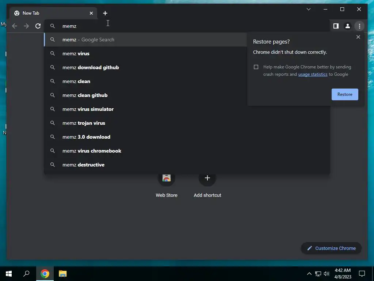
Task: Open clock showing 4:42 AM
Action: tap(343, 274)
